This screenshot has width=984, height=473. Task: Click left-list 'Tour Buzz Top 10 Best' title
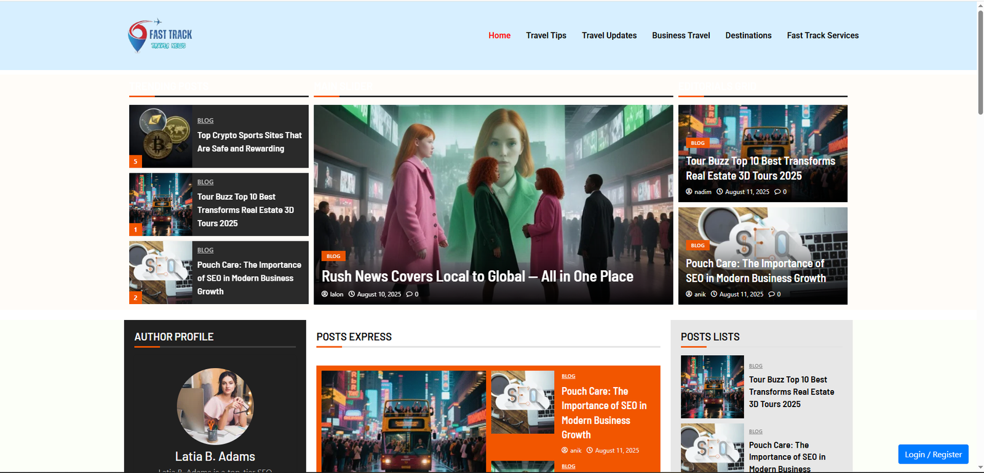pos(246,210)
